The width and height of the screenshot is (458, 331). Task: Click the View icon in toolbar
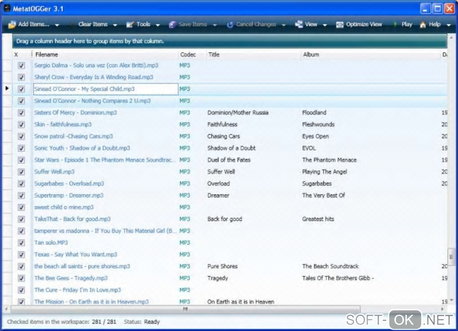299,25
